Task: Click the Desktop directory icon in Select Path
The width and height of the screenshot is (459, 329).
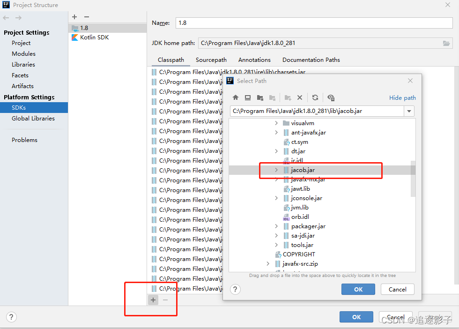Action: pyautogui.click(x=248, y=97)
